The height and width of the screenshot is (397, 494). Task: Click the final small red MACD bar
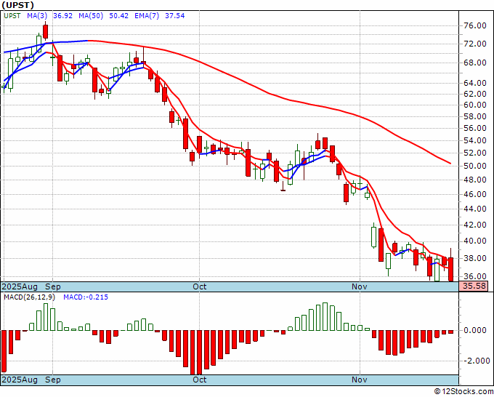[451, 332]
